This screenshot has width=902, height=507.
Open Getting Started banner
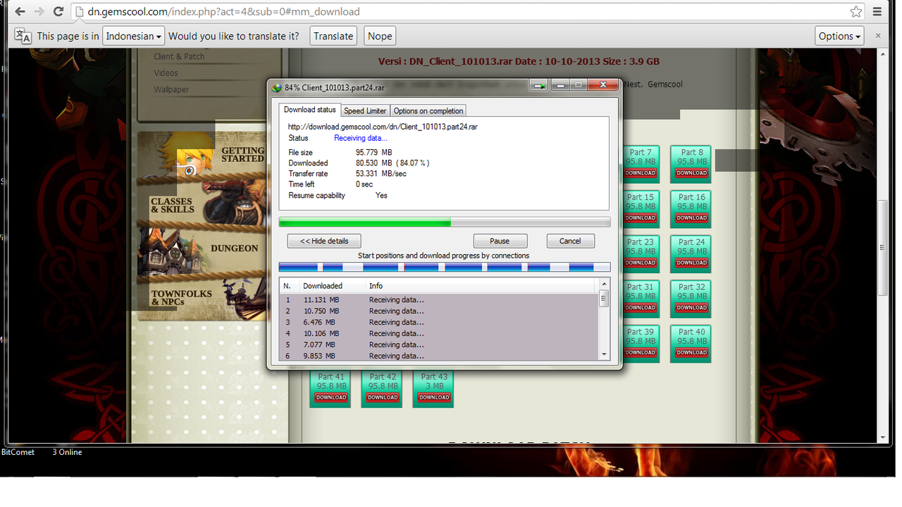(201, 154)
